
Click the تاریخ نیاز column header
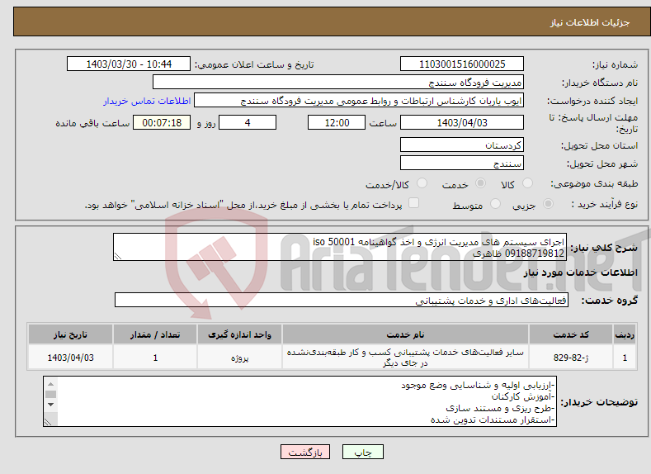coord(70,334)
